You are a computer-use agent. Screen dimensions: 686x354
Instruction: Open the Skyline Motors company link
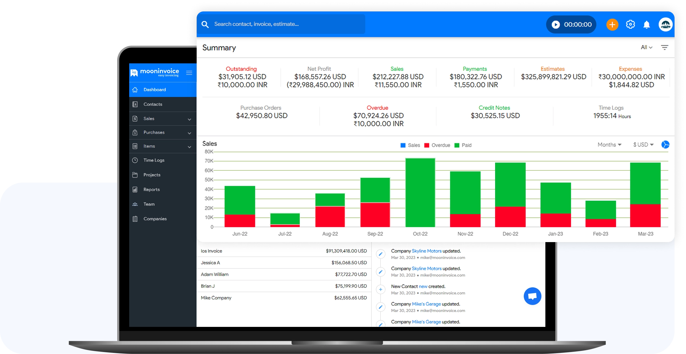(x=426, y=251)
